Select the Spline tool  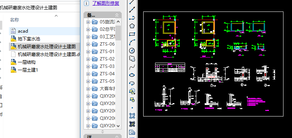[x=132, y=67]
